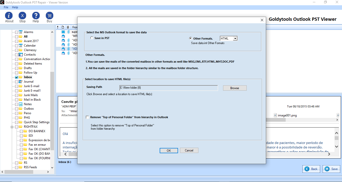Image resolution: width=342 pixels, height=182 pixels.
Task: Open the File menu
Action: click(6, 8)
